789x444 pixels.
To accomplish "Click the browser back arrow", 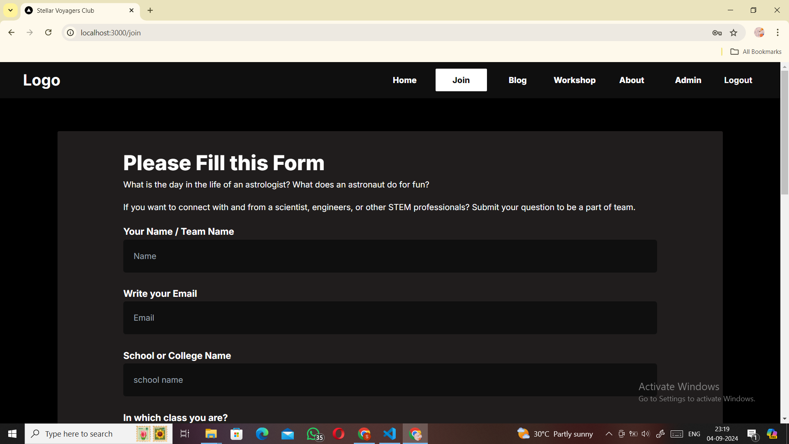I will coord(12,32).
